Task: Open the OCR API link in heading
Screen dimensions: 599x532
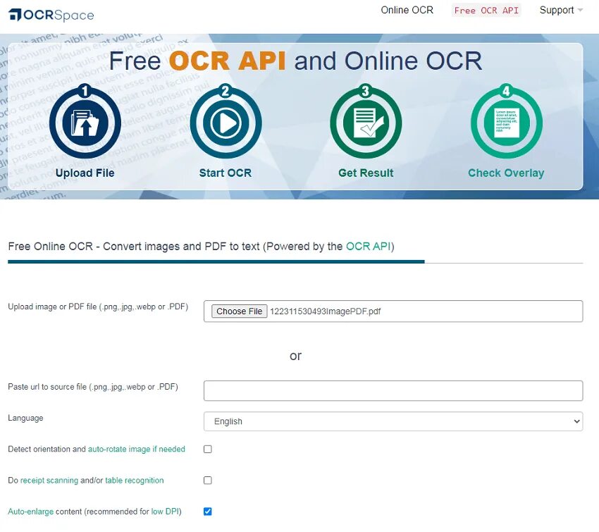Action: tap(369, 247)
